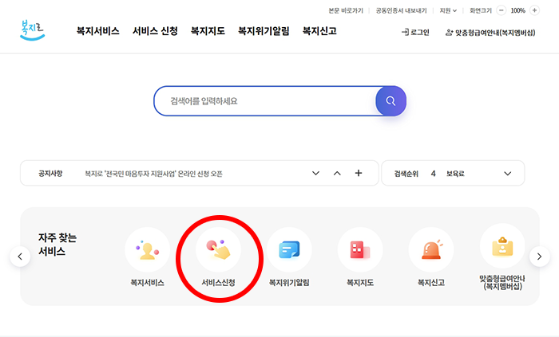
Task: Click the 공지사항 label
Action: click(x=50, y=174)
